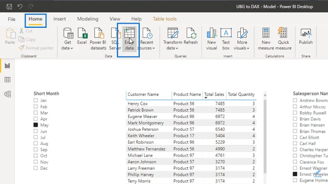Connect to SQL Server
This screenshot has width=328, height=184.
115,39
